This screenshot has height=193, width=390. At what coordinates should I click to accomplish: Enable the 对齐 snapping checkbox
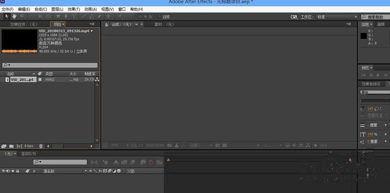[160, 17]
